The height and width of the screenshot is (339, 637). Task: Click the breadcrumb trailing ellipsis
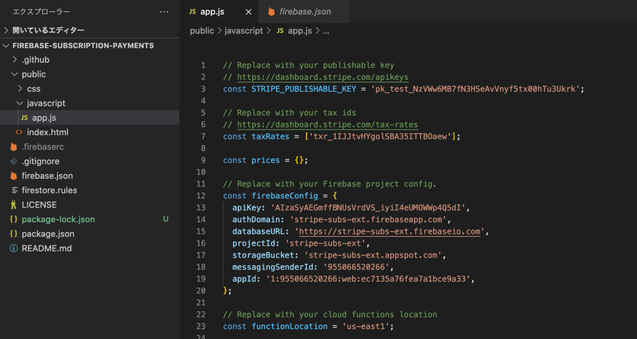326,31
